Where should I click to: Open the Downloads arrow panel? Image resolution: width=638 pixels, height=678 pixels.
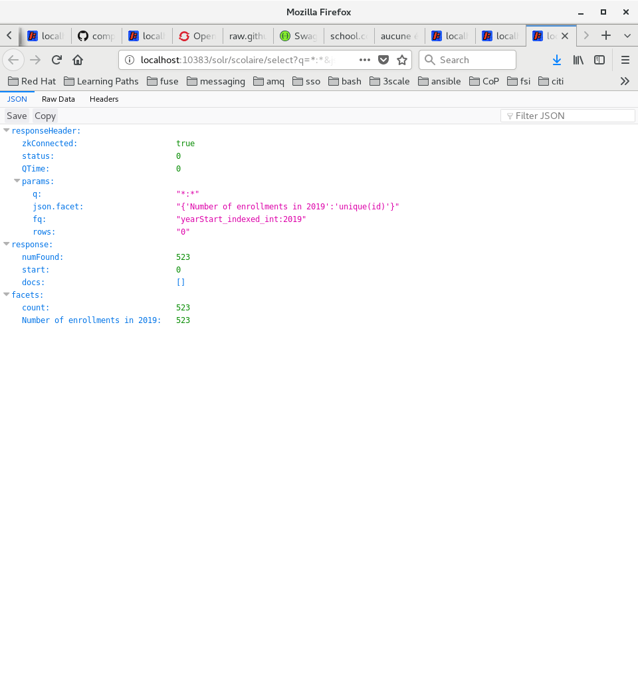557,60
